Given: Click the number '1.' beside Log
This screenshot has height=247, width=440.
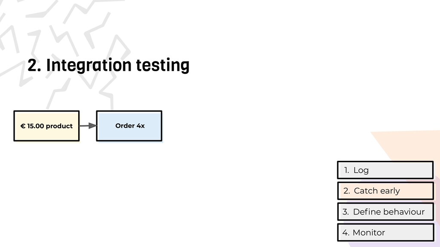Looking at the screenshot, I should pos(346,170).
